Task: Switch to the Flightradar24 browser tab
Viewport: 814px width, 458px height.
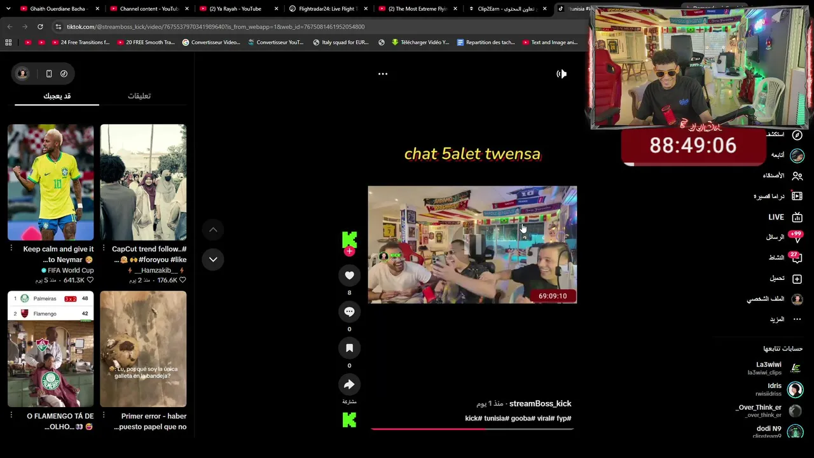Action: (328, 9)
